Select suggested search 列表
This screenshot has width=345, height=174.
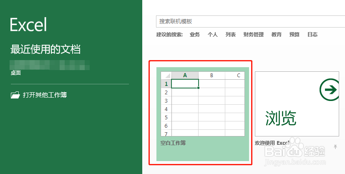(231, 35)
